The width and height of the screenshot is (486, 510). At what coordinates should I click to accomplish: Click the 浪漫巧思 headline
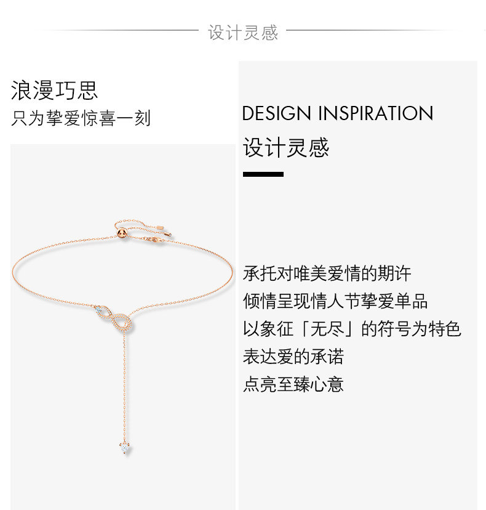(54, 90)
